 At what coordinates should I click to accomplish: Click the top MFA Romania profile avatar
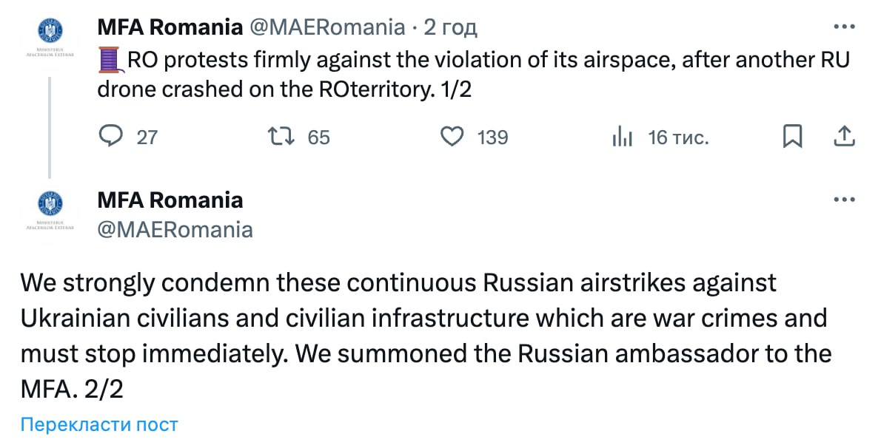(x=50, y=31)
